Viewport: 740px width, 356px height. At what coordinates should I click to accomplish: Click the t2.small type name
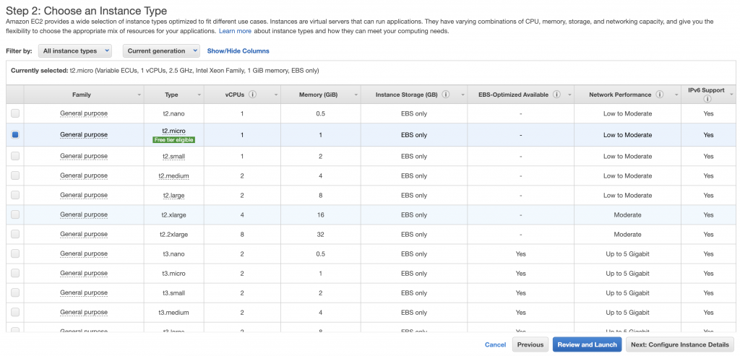(x=173, y=156)
